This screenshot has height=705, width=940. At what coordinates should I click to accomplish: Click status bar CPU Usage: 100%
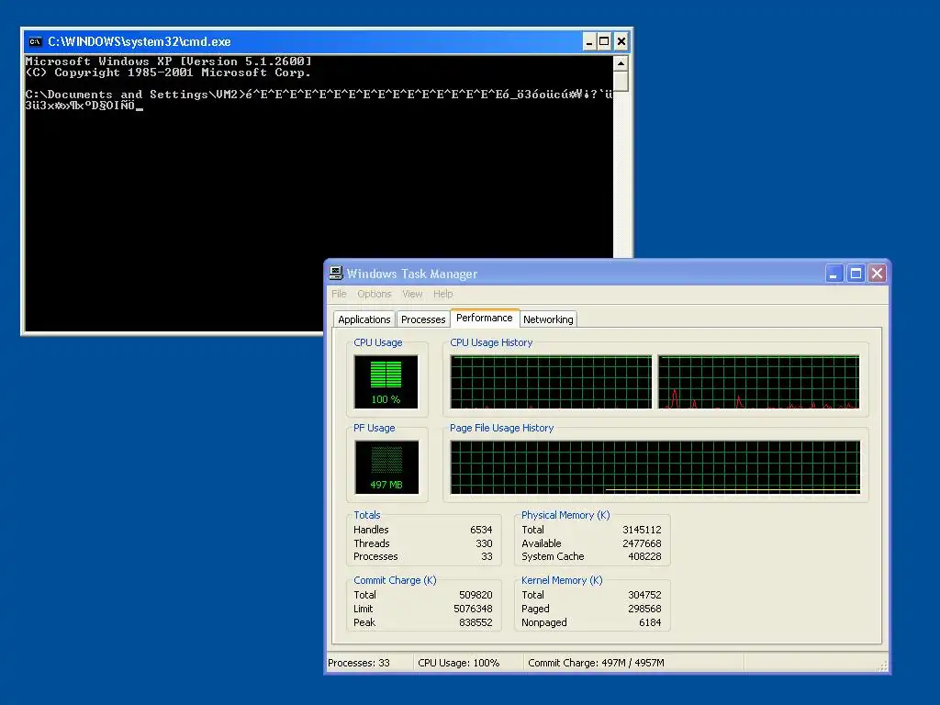click(459, 663)
